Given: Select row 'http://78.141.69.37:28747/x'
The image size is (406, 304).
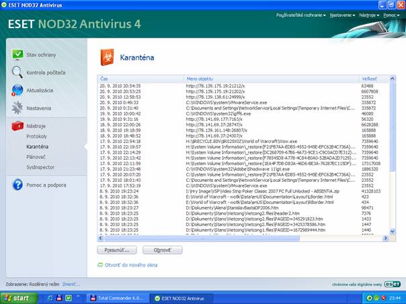Looking at the screenshot, I should point(243,125).
